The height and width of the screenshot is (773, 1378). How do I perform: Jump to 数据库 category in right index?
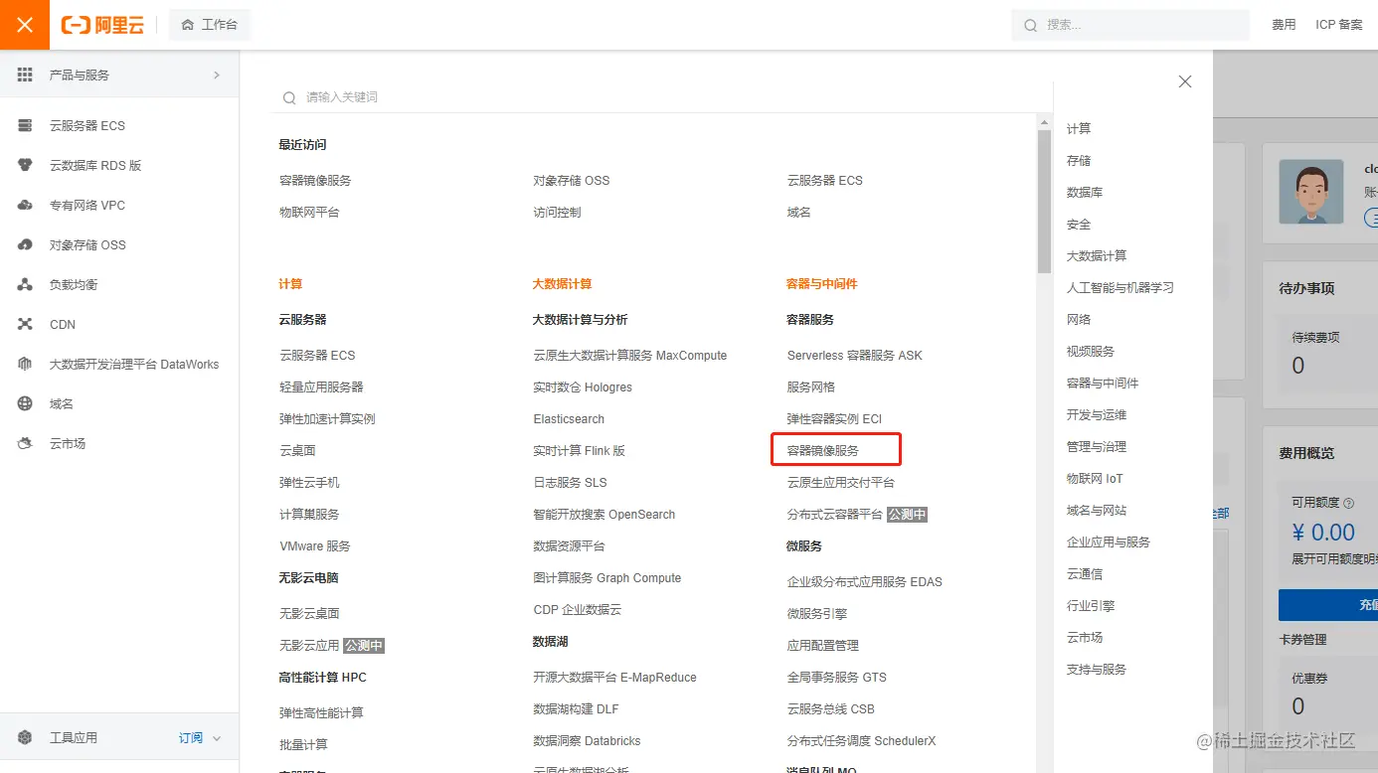coord(1085,193)
